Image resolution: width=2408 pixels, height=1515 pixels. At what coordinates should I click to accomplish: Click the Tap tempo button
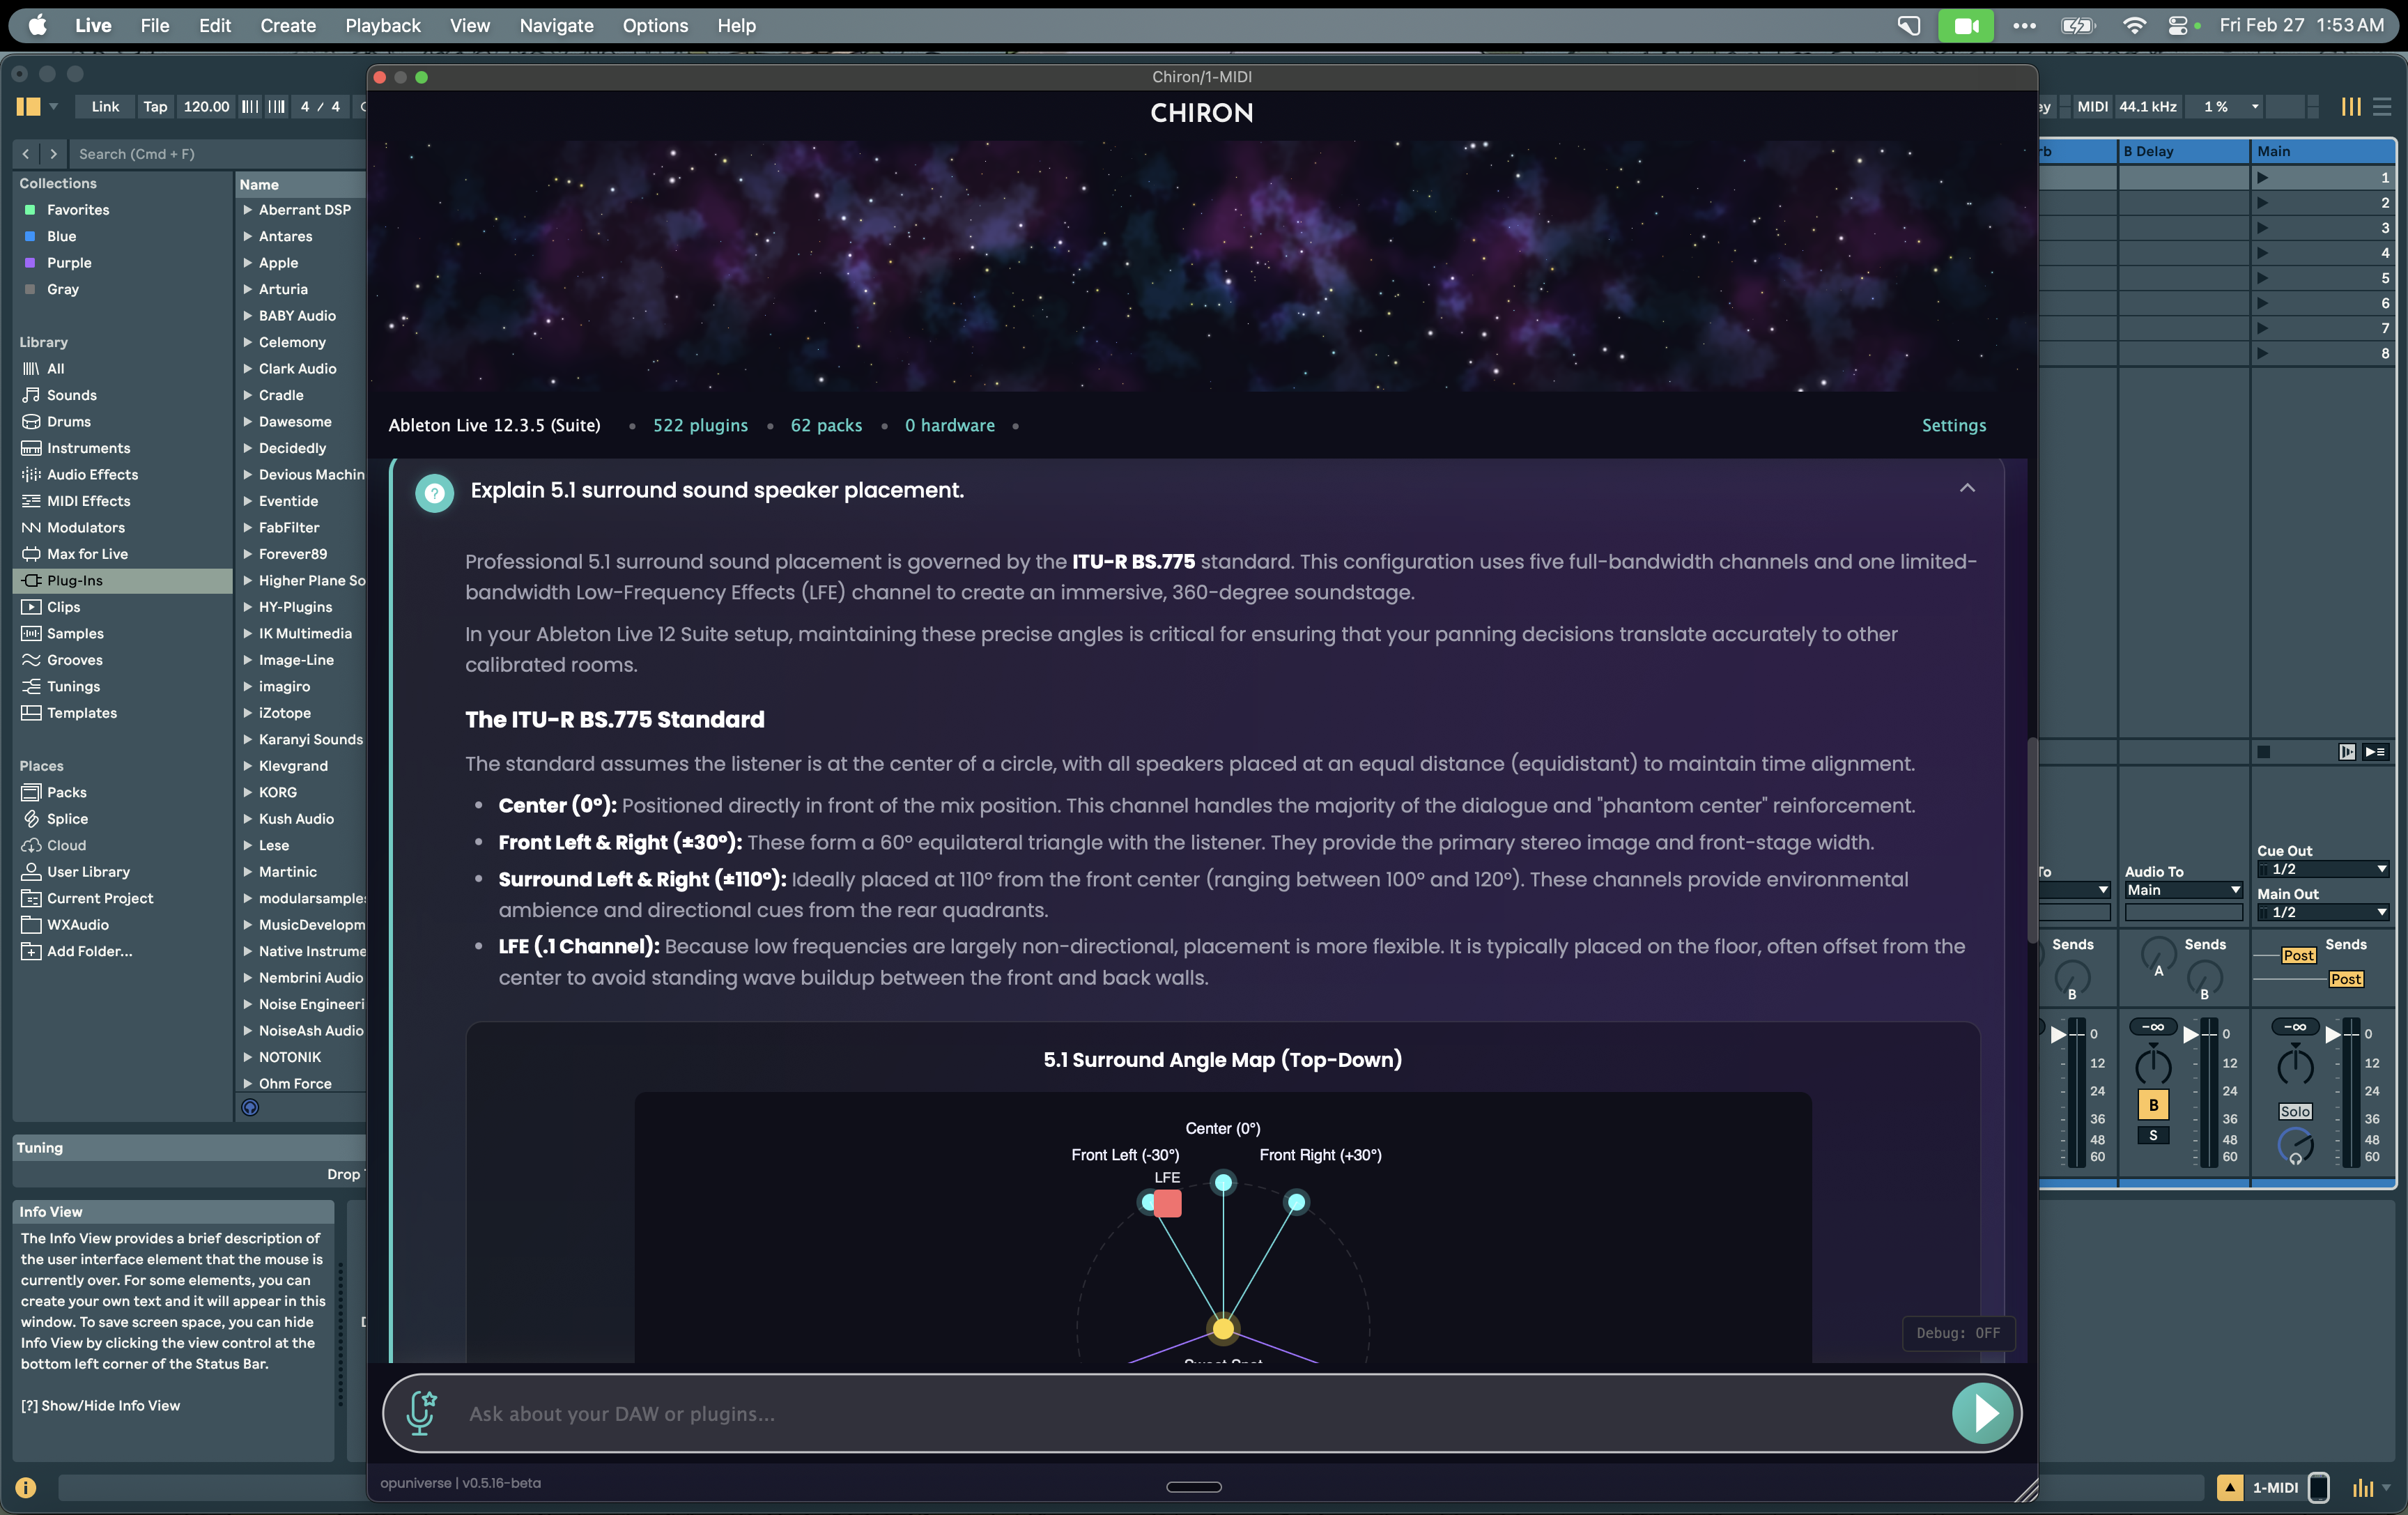point(155,107)
